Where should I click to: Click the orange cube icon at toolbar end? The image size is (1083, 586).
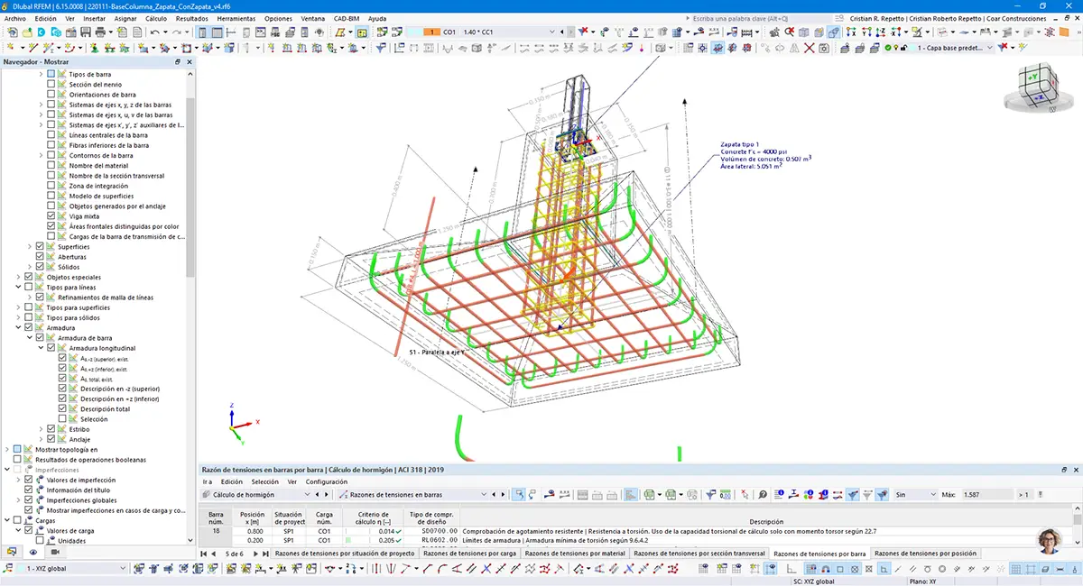point(1064,32)
